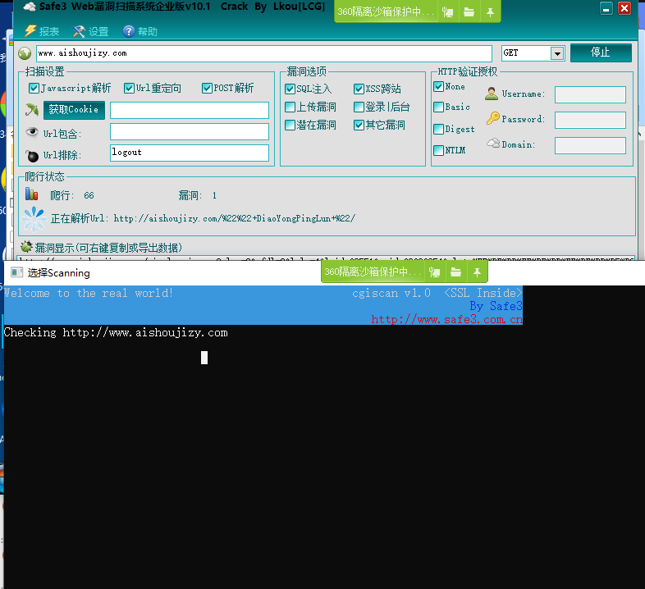The width and height of the screenshot is (645, 589).
Task: Click the umbrella icon next to 获取Cookie
Action: tap(32, 110)
